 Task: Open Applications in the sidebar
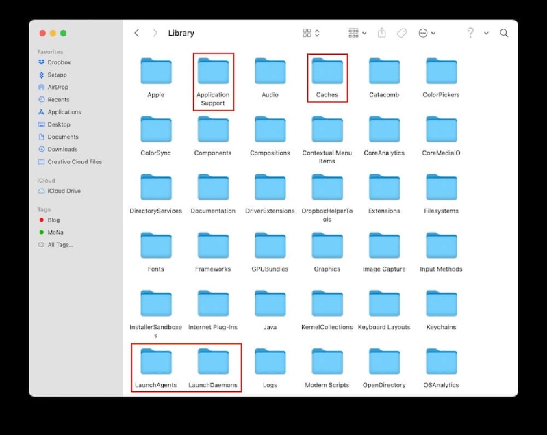point(60,112)
